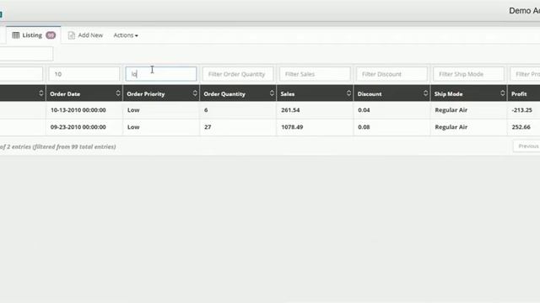Image resolution: width=540 pixels, height=303 pixels.
Task: Click the Profit column header
Action: (x=524, y=93)
